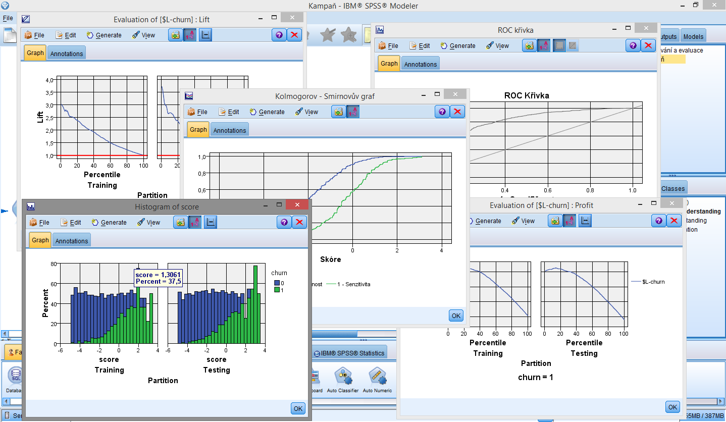The width and height of the screenshot is (726, 422).
Task: Click red X icon in Kolmogorov-Smirnov toolbar
Action: point(457,112)
